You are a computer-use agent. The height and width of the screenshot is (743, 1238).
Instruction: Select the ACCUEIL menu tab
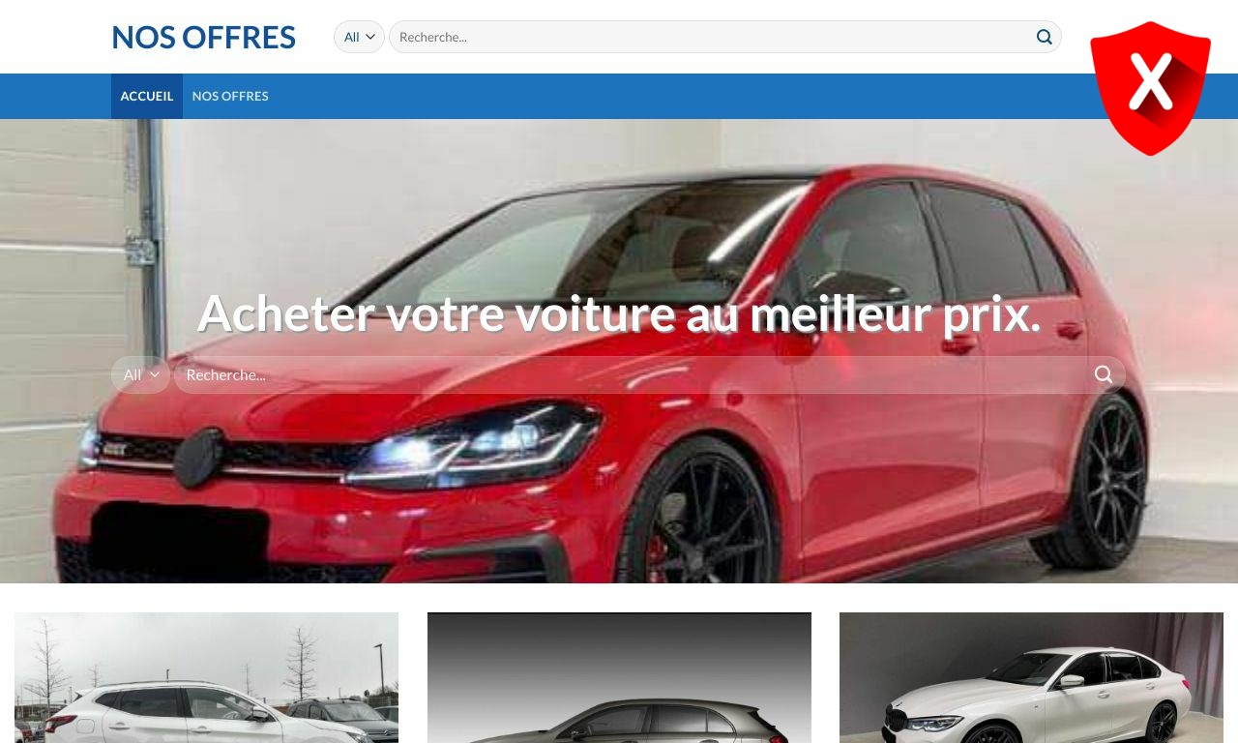147,96
